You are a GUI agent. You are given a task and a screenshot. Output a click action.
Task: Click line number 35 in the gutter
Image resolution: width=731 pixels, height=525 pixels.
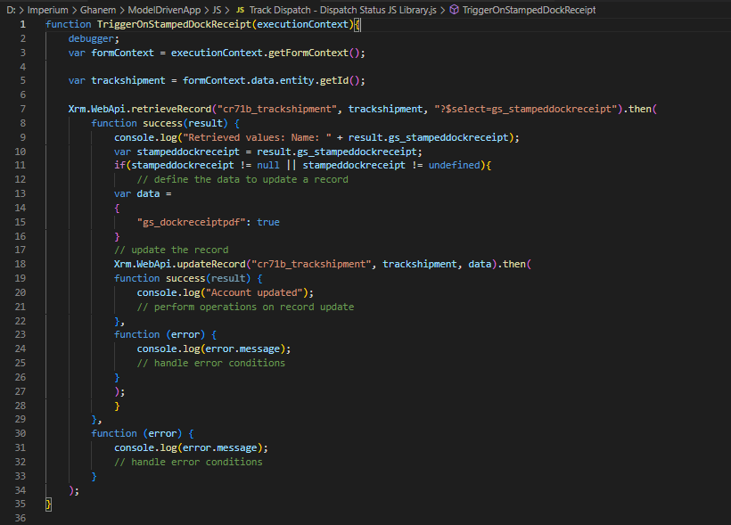[x=21, y=504]
